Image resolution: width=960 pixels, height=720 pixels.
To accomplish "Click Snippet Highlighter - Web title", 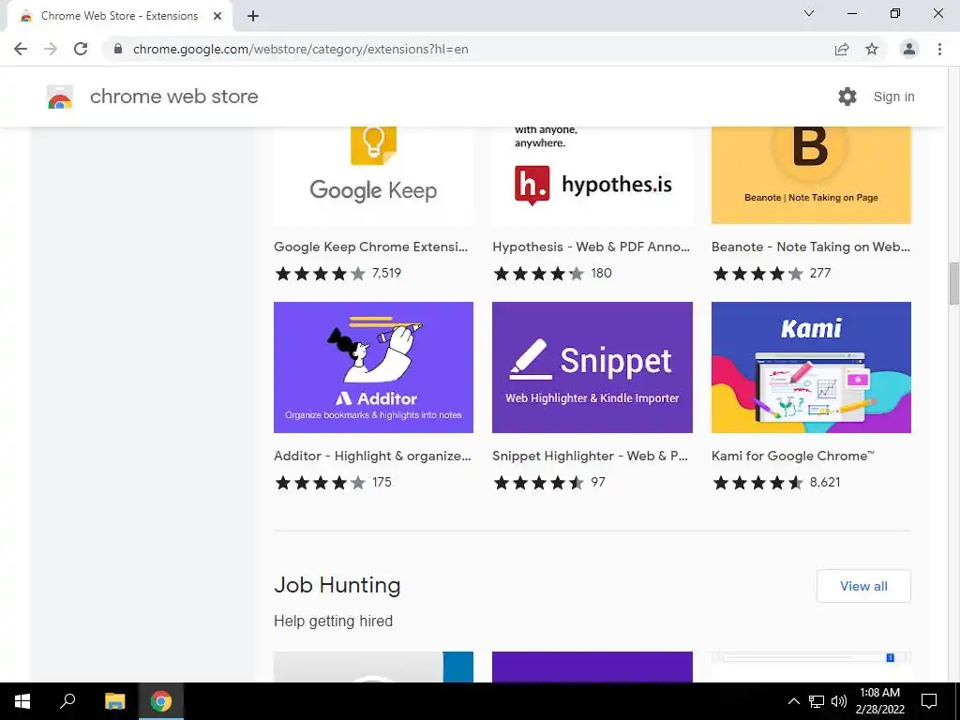I will (x=591, y=457).
